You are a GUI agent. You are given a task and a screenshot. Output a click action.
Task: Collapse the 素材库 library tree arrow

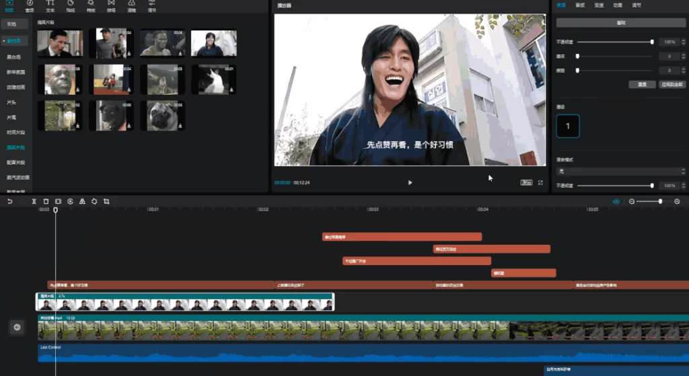tap(4, 41)
